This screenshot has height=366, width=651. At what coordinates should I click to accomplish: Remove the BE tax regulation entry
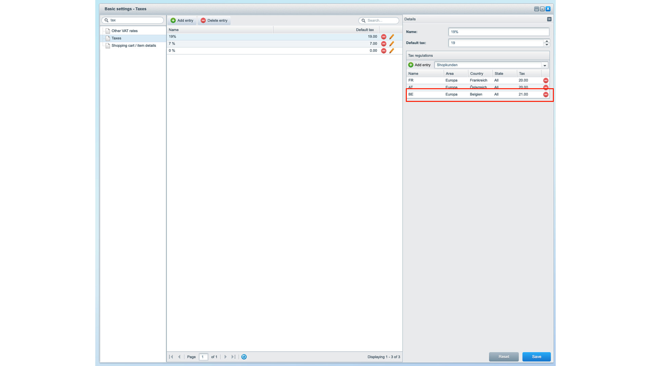point(546,95)
